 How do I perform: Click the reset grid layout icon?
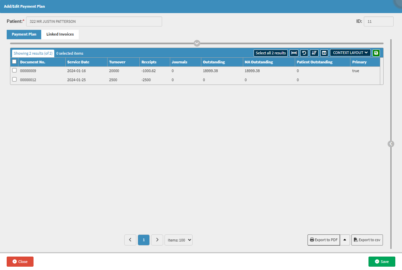[304, 53]
